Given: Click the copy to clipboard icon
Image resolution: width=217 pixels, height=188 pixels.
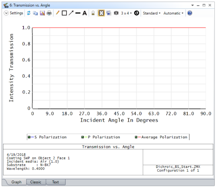Looking at the screenshot, I should click(35, 13).
